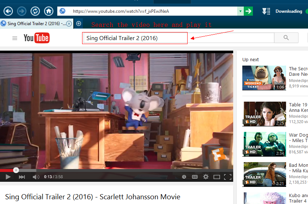The width and height of the screenshot is (308, 204).
Task: Click the URL address field
Action: 147,11
